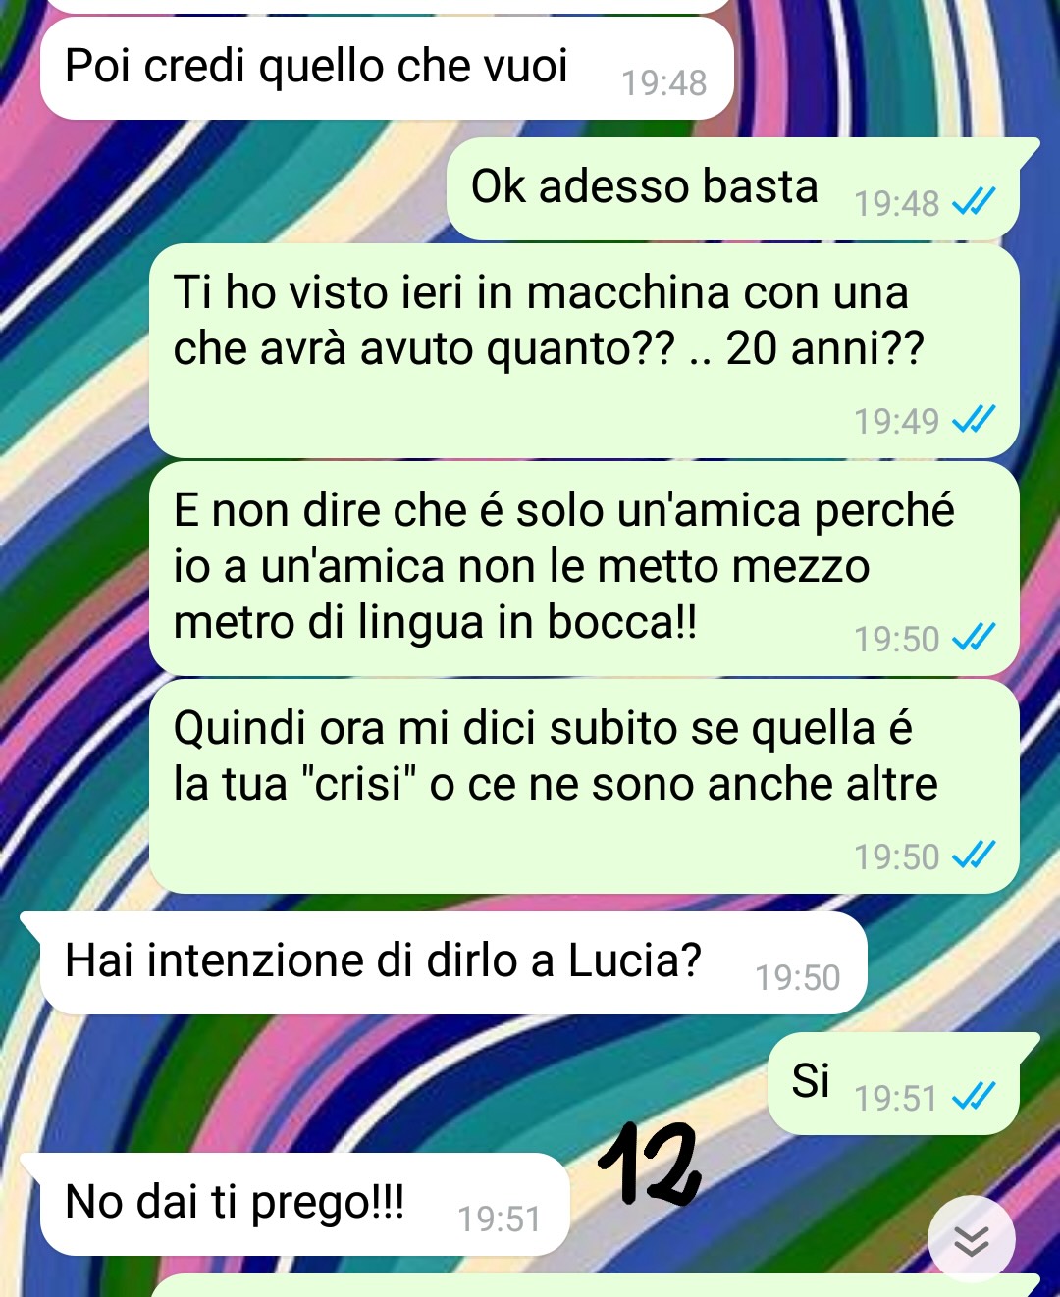Select message mentioning "crisi"
The width and height of the screenshot is (1060, 1297).
584,787
